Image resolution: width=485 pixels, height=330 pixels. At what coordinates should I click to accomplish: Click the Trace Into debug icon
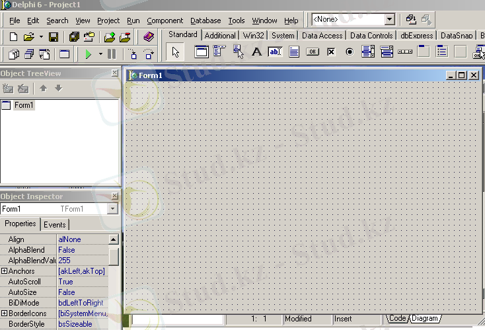coord(133,54)
